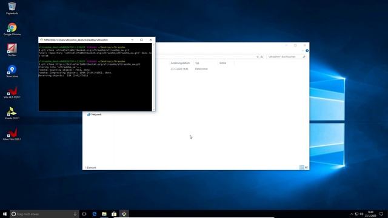Open the Explorer help icon

click(x=307, y=51)
